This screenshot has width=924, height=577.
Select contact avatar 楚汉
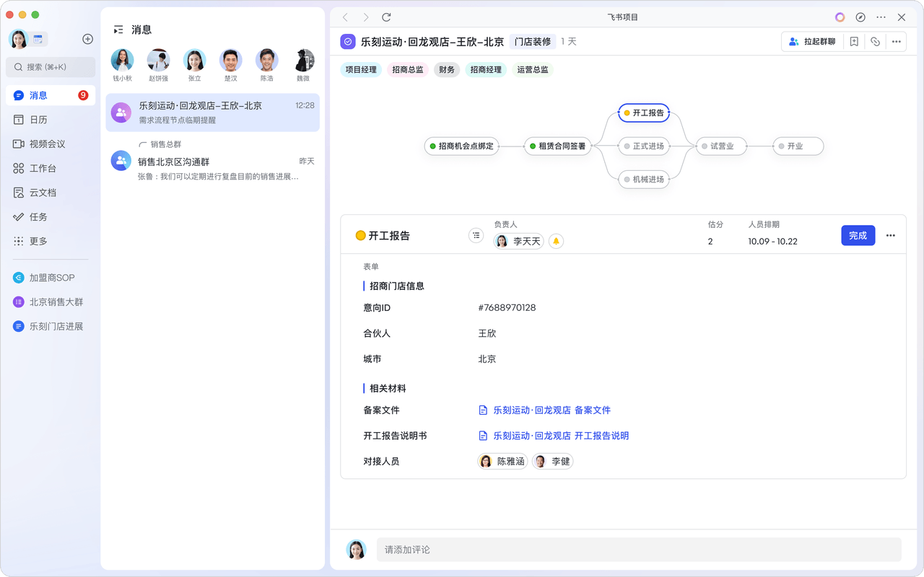click(231, 61)
